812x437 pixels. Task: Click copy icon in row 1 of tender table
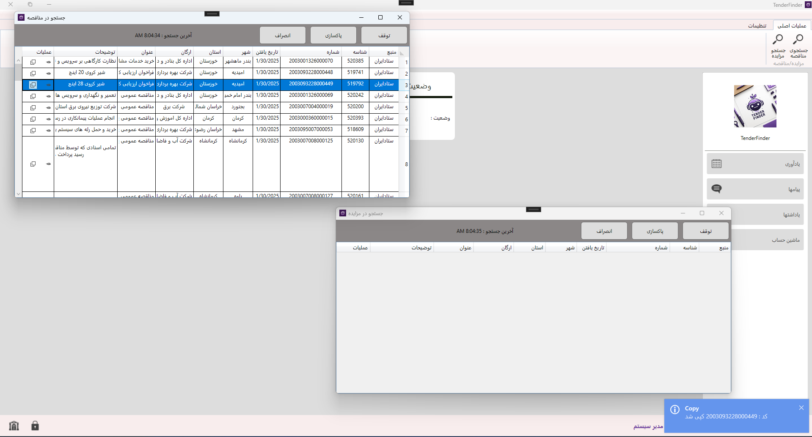tap(33, 62)
